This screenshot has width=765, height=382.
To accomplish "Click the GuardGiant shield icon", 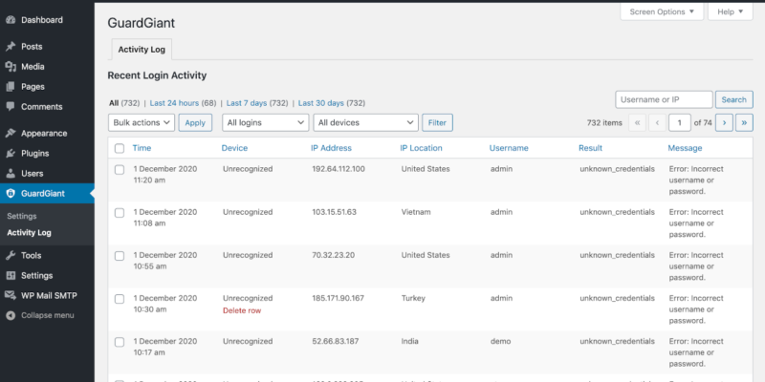I will [x=11, y=194].
